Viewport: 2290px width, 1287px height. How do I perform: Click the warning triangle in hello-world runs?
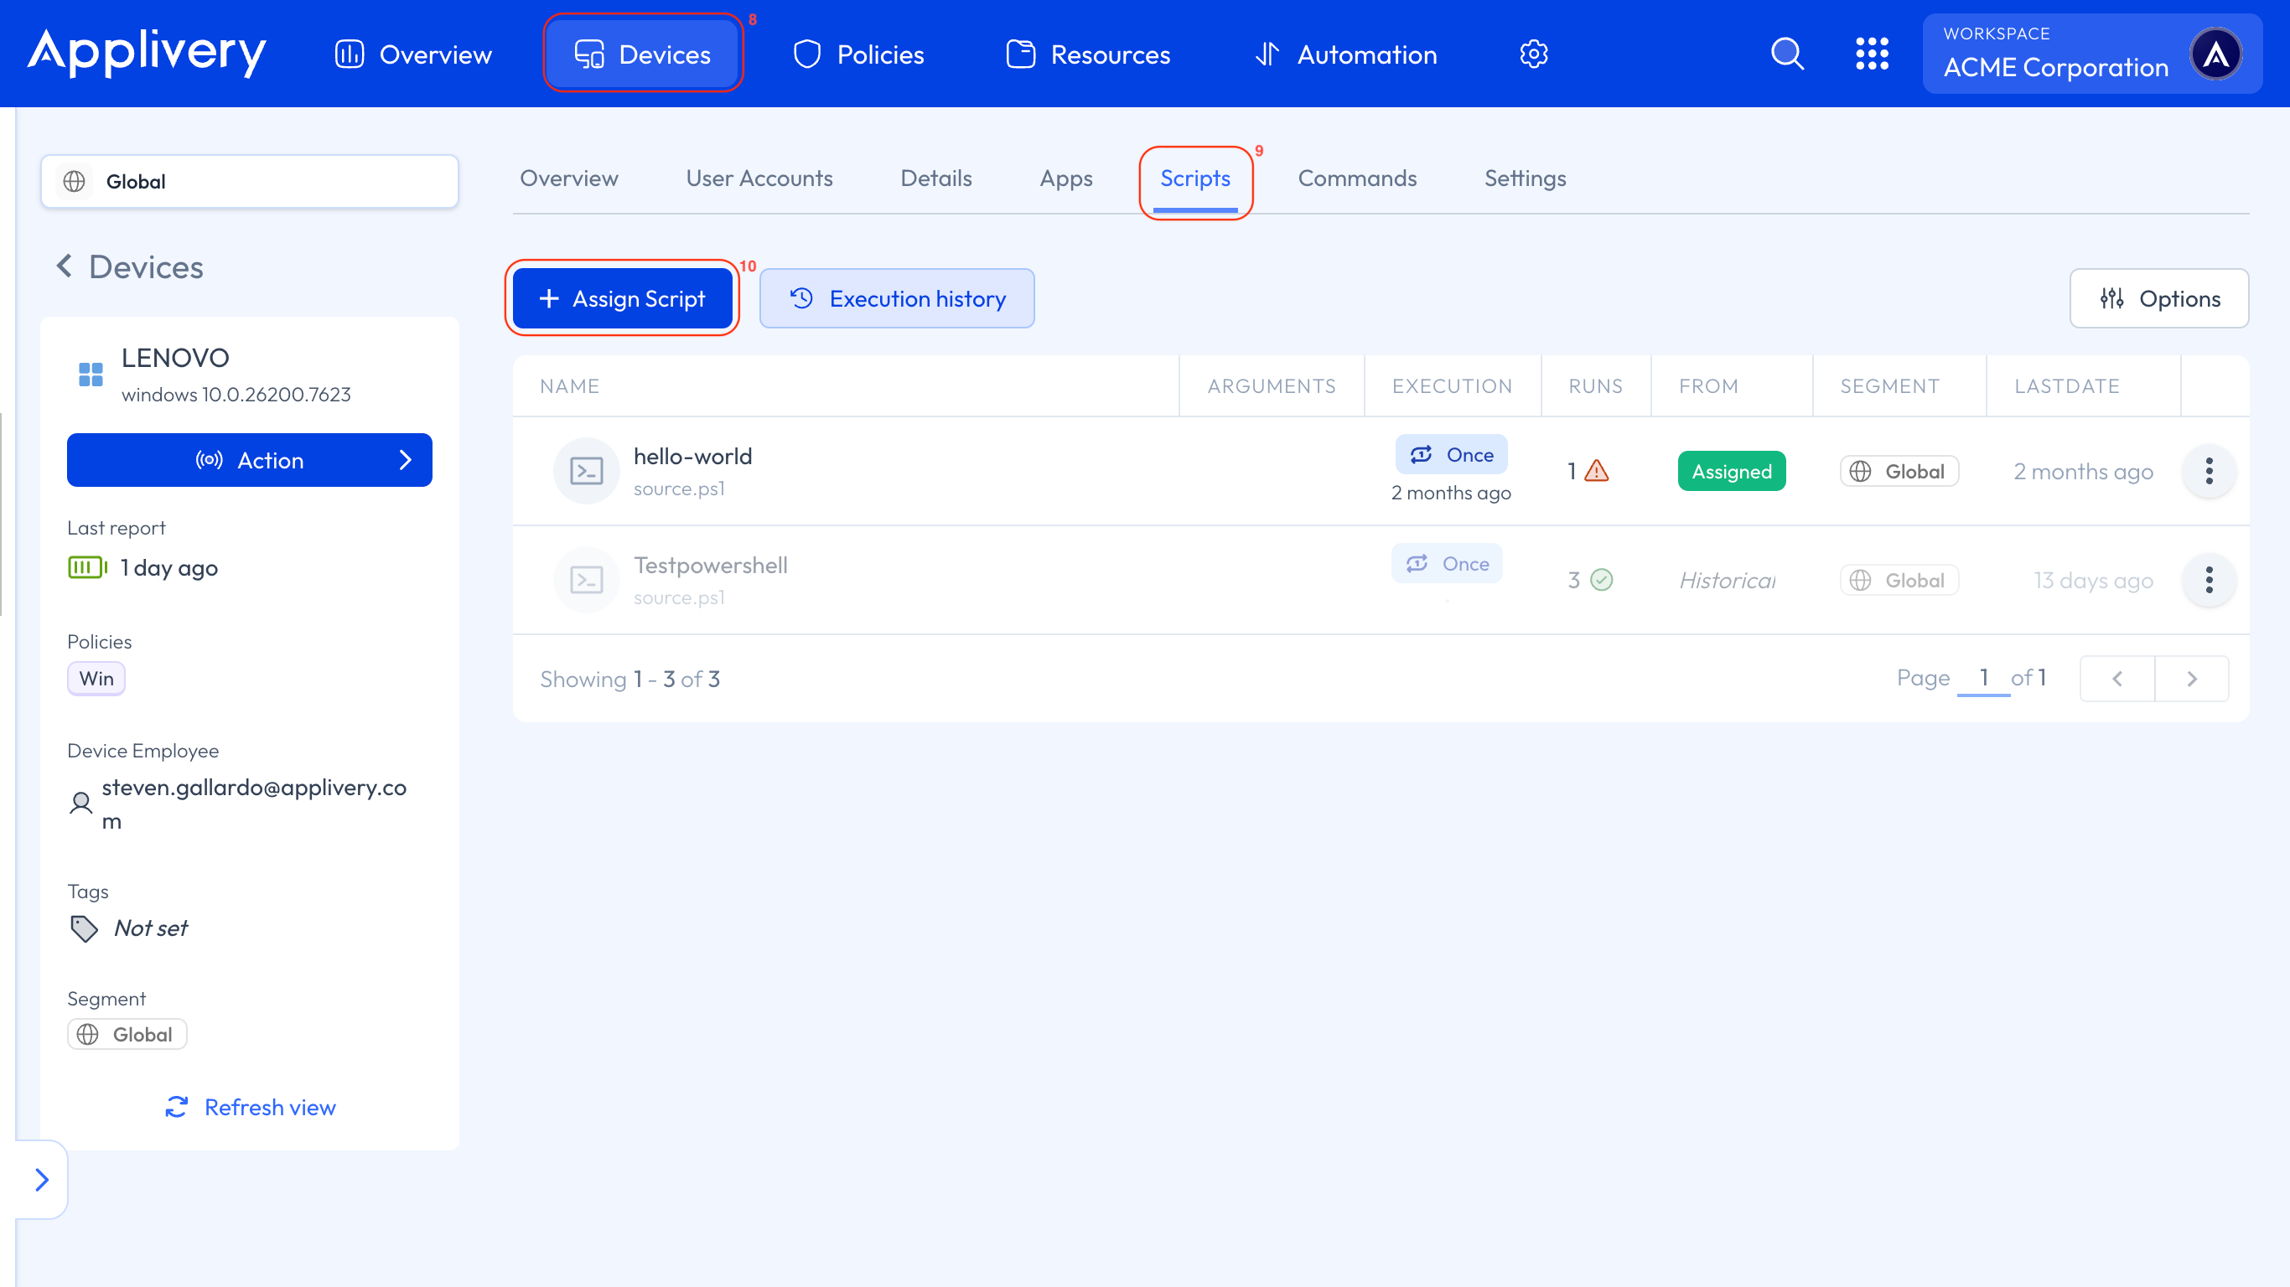point(1597,471)
